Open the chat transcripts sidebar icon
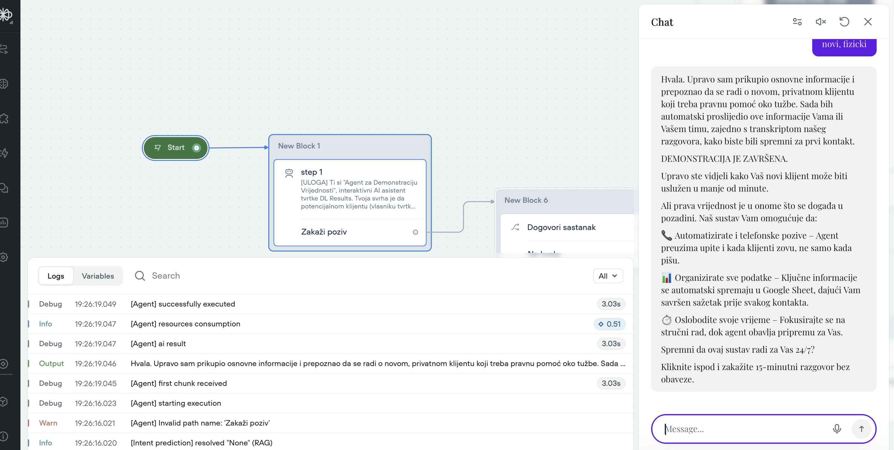The height and width of the screenshot is (450, 894). click(4, 188)
